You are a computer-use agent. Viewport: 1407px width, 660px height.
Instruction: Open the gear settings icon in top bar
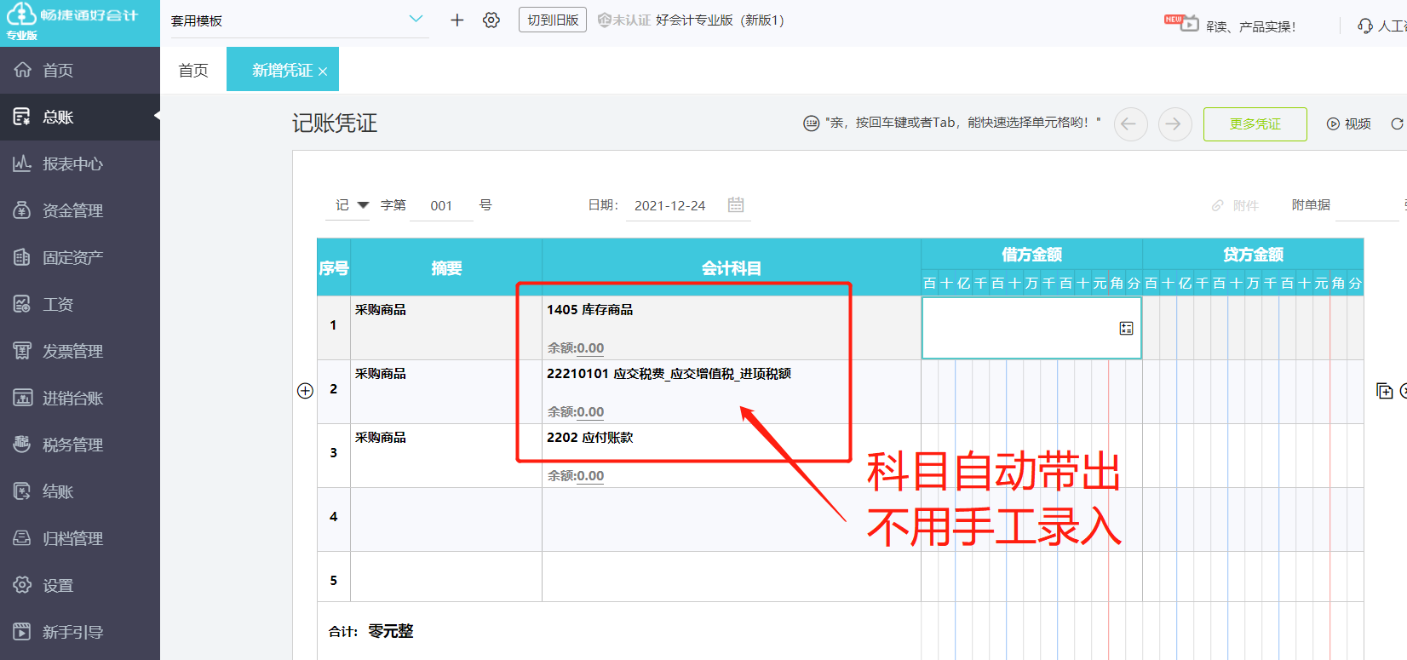(x=491, y=20)
